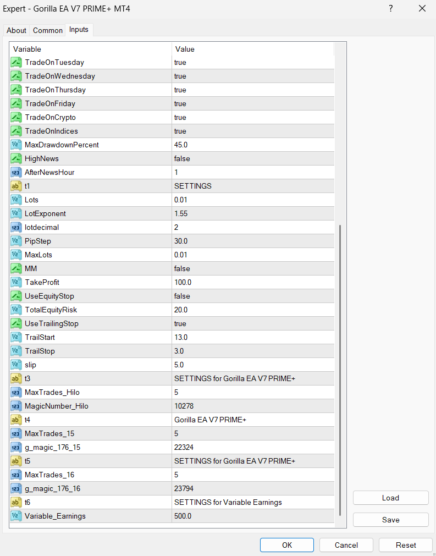
Task: Open the MM value dropdown
Action: (253, 269)
